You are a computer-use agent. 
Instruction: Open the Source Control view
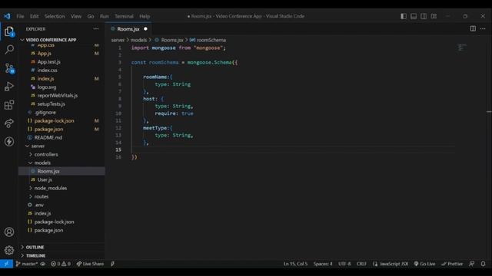click(9, 68)
